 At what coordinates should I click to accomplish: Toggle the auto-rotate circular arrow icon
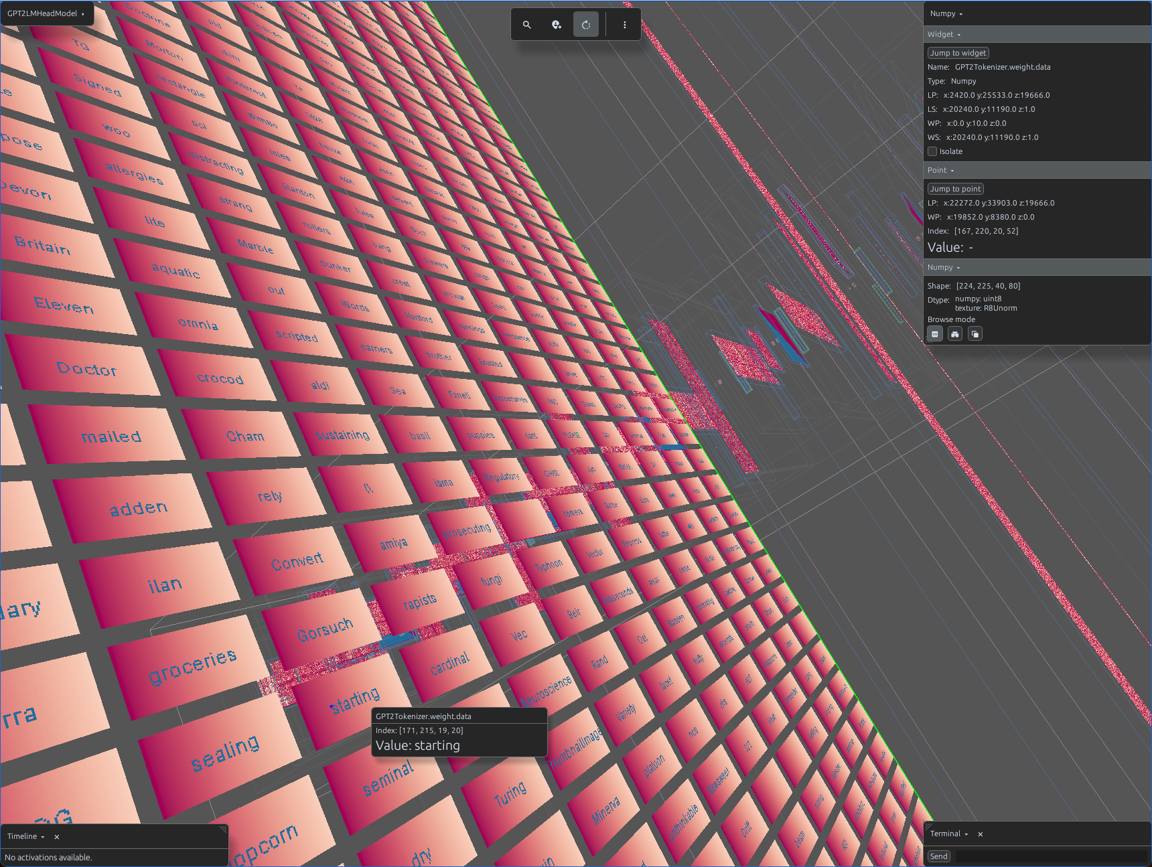[x=586, y=25]
